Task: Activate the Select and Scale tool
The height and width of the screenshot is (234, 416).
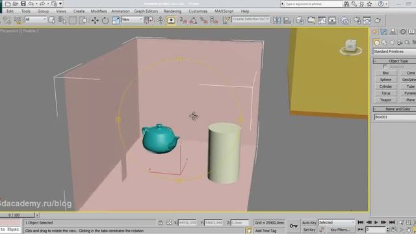Action: tap(116, 20)
